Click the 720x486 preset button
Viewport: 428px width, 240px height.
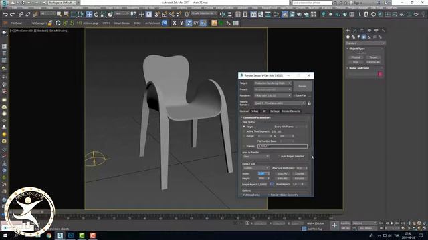(300, 173)
